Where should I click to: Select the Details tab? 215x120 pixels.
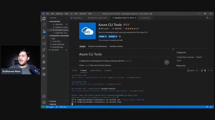(x=82, y=46)
